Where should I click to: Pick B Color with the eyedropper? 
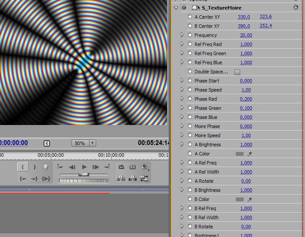point(250,199)
